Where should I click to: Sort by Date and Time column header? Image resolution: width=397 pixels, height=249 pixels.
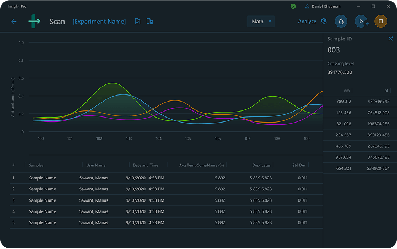pos(146,165)
